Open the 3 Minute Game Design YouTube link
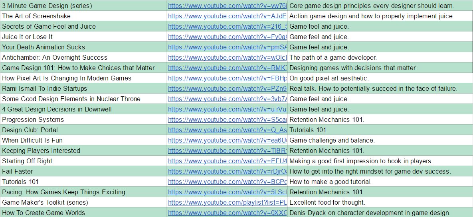473x217 pixels. pyautogui.click(x=227, y=6)
